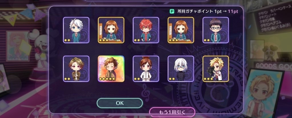Click the green P gacha point icon
The width and height of the screenshot is (292, 118).
click(172, 11)
